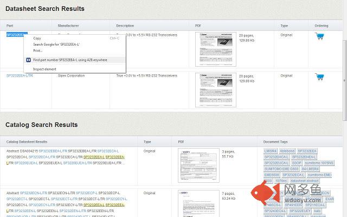Click the page vertical scrollbar

pos(345,80)
